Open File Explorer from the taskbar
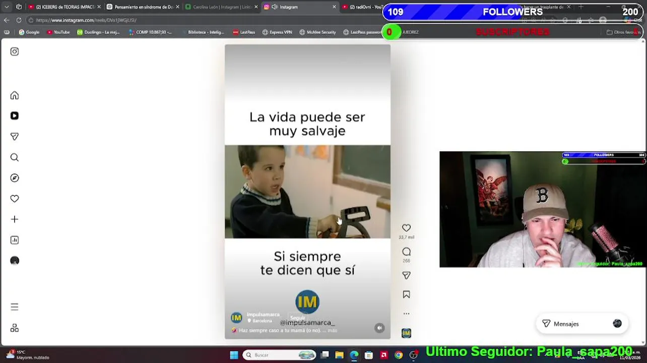The width and height of the screenshot is (647, 363). (x=340, y=355)
